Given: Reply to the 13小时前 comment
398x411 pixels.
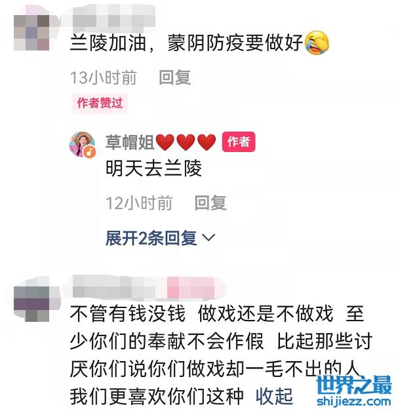Looking at the screenshot, I should pyautogui.click(x=174, y=77).
